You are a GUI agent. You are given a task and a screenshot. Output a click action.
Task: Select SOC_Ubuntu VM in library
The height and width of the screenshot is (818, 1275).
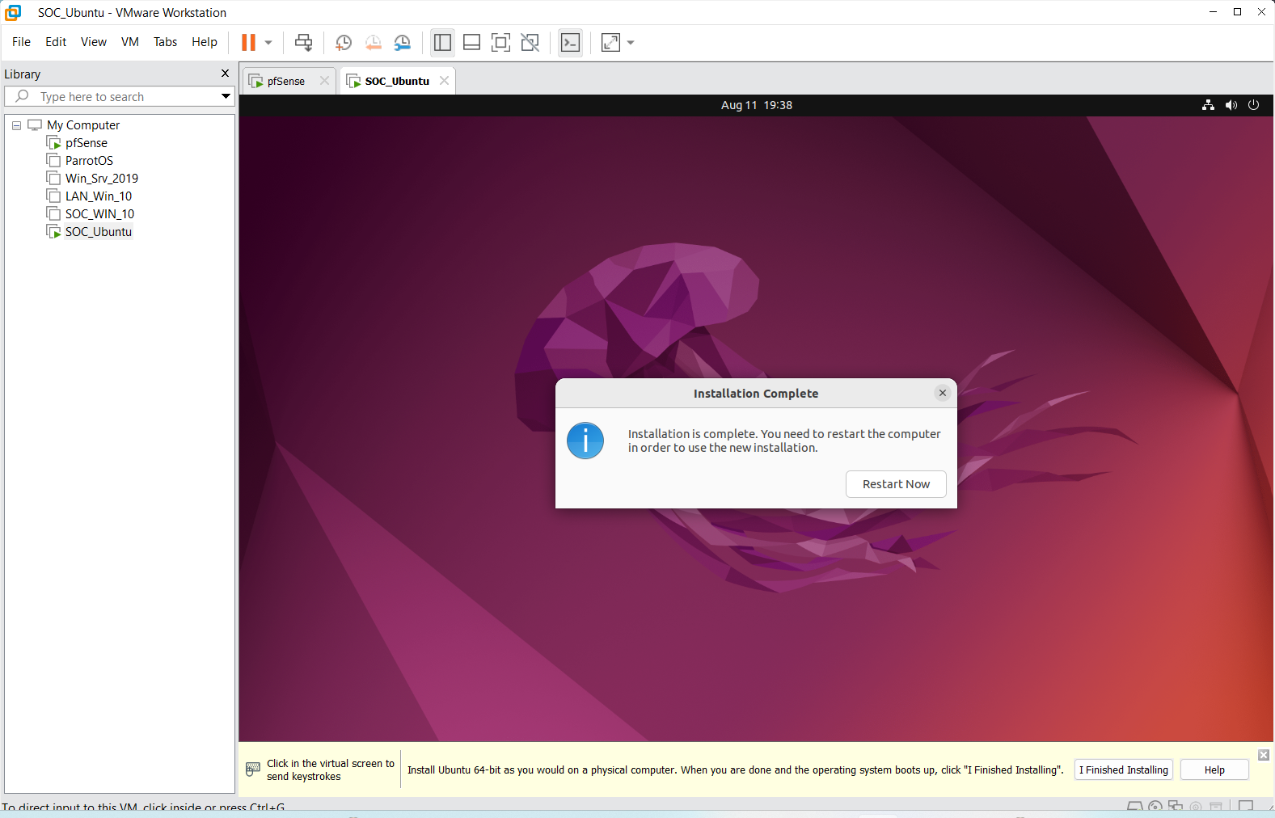[x=99, y=232]
